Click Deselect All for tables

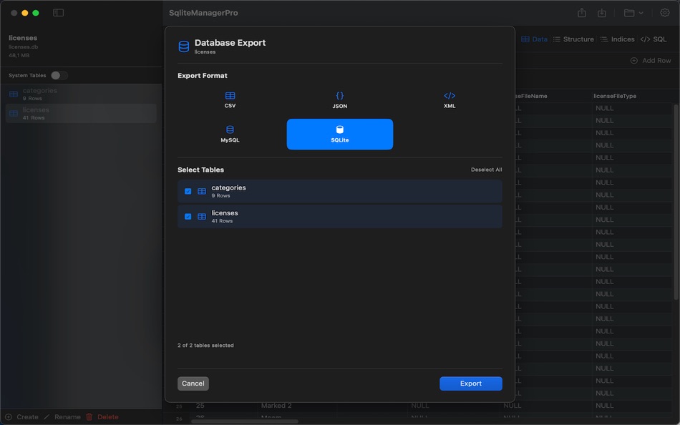click(486, 170)
